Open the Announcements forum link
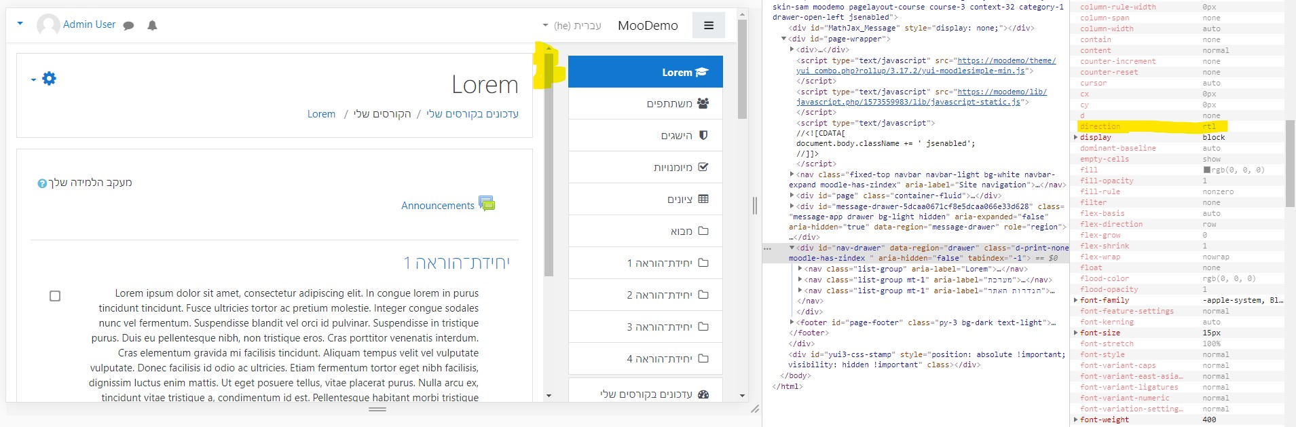1296x427 pixels. click(x=437, y=206)
